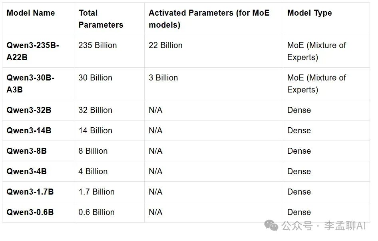Click the Total Parameters column header
Image resolution: width=378 pixels, height=241 pixels.
pyautogui.click(x=101, y=19)
